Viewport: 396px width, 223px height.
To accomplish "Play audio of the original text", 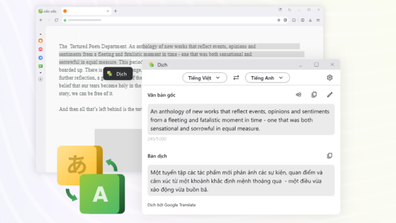I will click(x=298, y=95).
